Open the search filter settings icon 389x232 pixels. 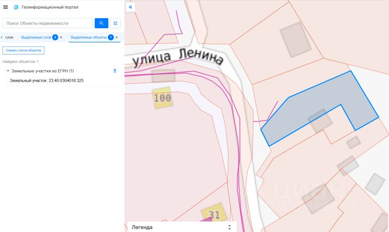point(115,23)
